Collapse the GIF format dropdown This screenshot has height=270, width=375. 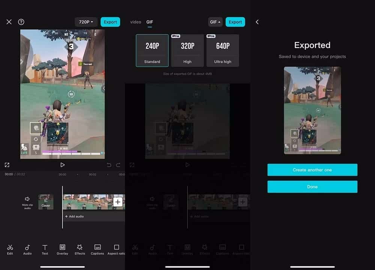[x=216, y=22]
